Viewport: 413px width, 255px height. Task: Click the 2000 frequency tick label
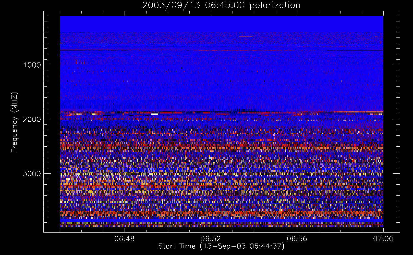tap(32, 119)
